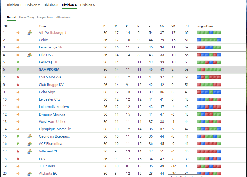Click the manager icon next to Lille OSC
This screenshot has height=177, width=247.
point(29,55)
